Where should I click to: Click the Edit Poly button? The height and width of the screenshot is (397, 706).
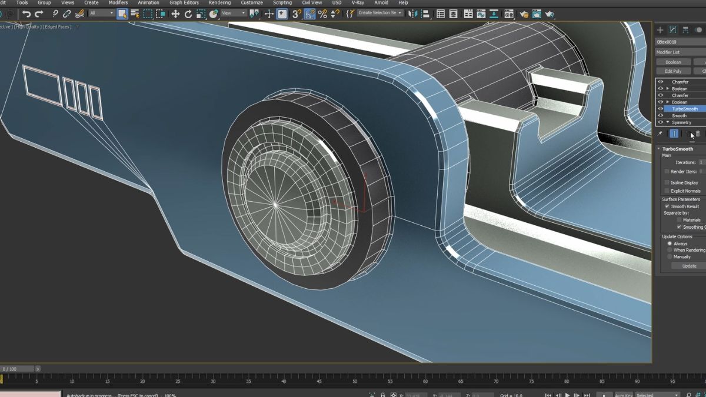[x=672, y=71]
